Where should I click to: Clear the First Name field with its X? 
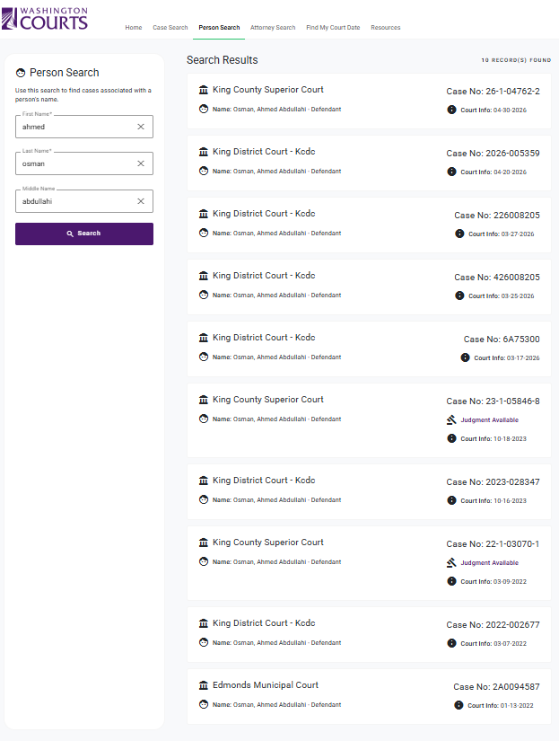(x=141, y=127)
